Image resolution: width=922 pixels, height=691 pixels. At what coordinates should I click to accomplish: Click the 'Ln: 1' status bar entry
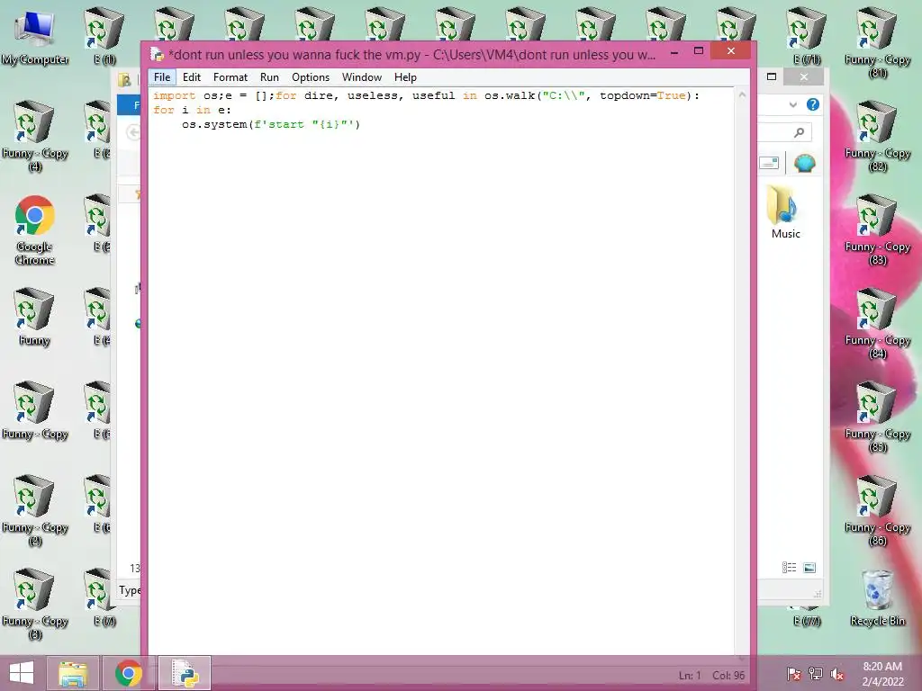[690, 676]
